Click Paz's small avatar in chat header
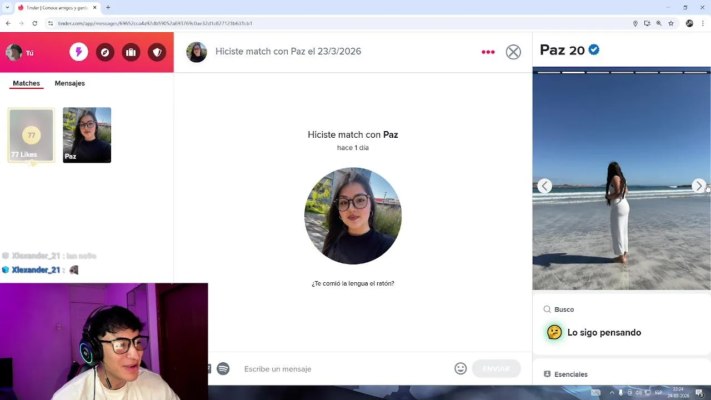 [x=197, y=52]
